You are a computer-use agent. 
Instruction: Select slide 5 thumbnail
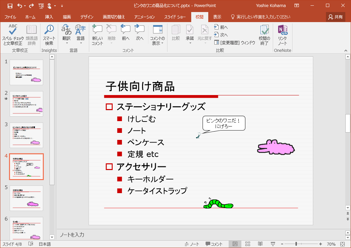pyautogui.click(x=26, y=198)
